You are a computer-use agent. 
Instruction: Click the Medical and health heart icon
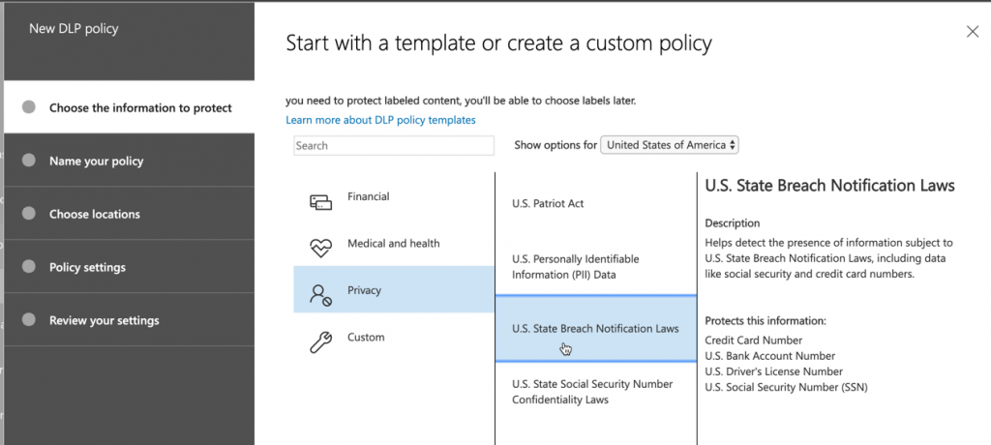[320, 248]
